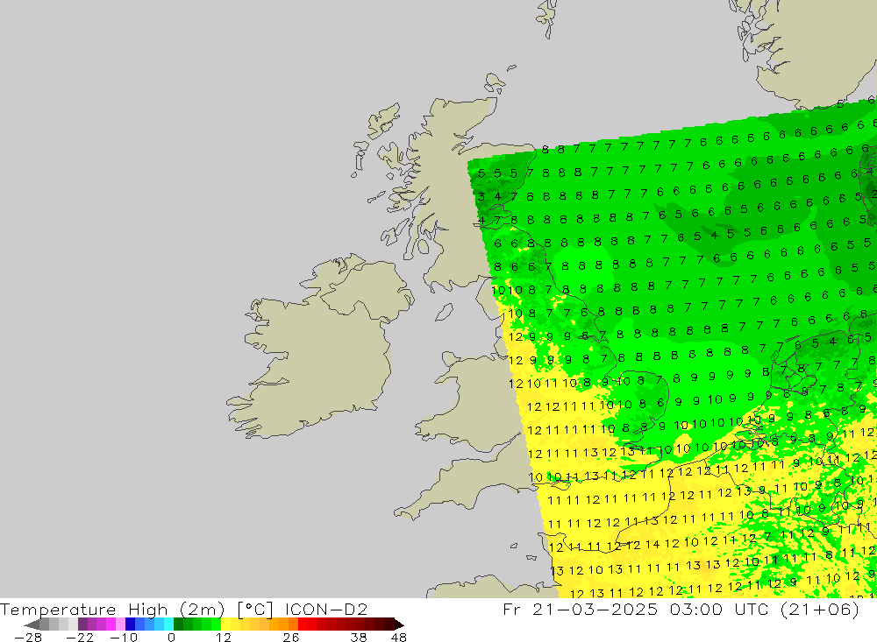Pick the dark blue legend swatch
Screen dimensions: 877x642
point(130,624)
